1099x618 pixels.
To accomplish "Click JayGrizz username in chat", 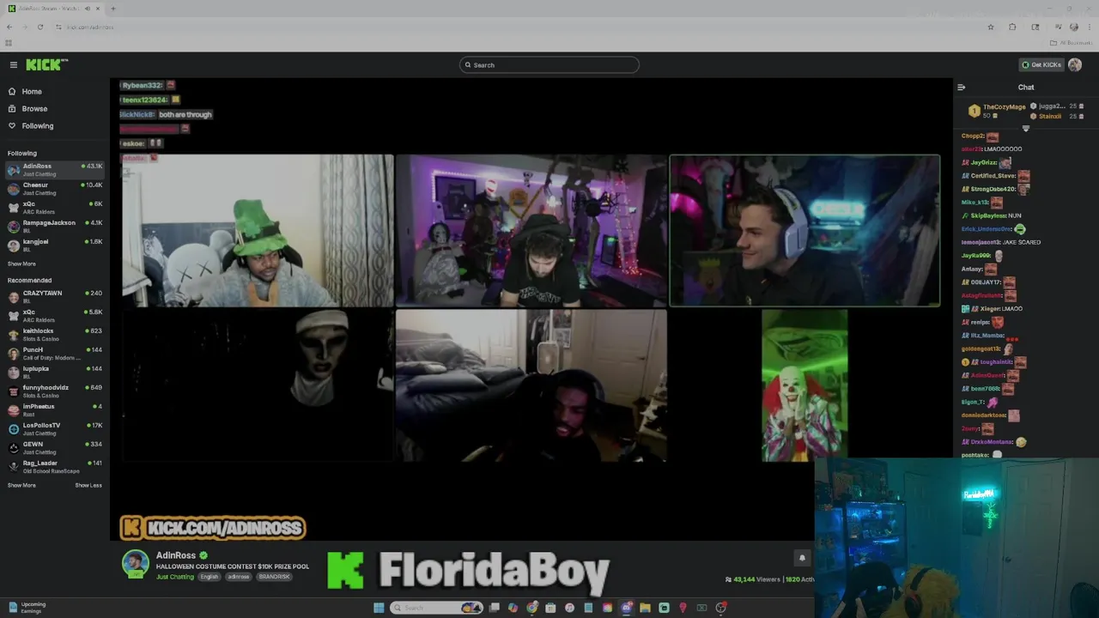I will click(983, 162).
